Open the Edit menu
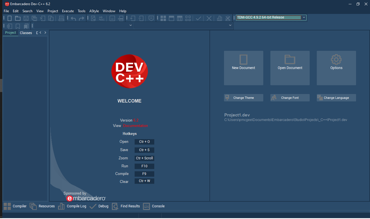370x219 pixels. coord(16,11)
